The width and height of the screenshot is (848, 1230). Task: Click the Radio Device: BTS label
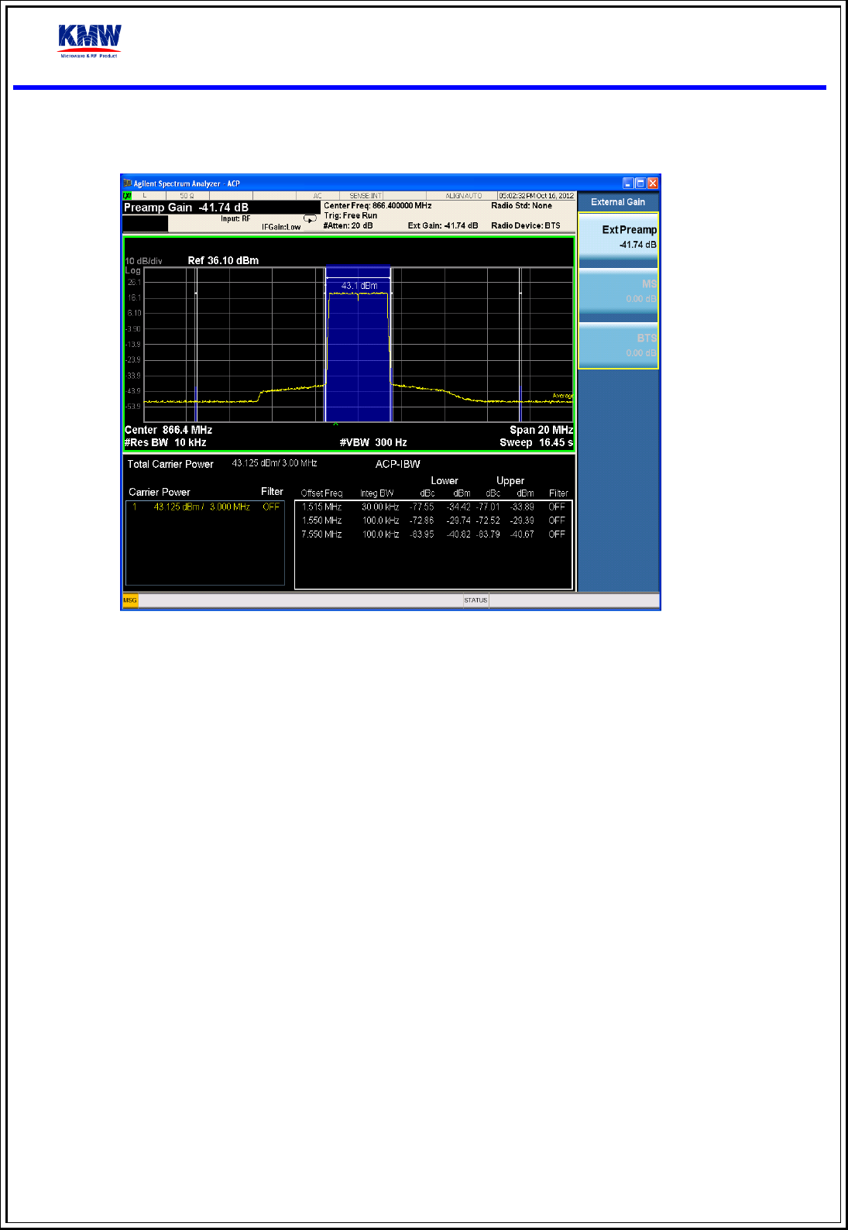(526, 226)
